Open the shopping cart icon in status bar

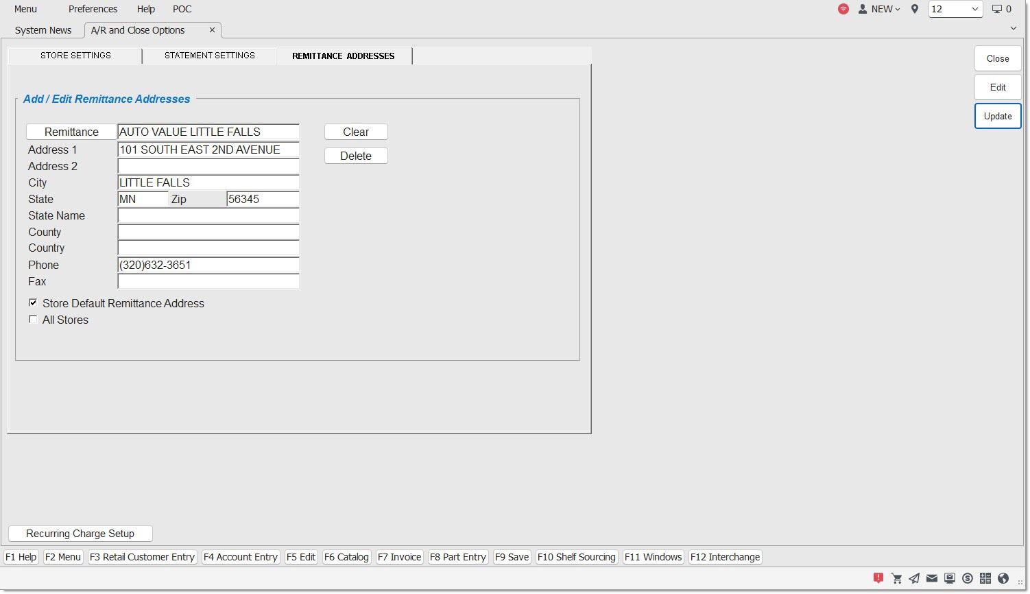point(896,578)
